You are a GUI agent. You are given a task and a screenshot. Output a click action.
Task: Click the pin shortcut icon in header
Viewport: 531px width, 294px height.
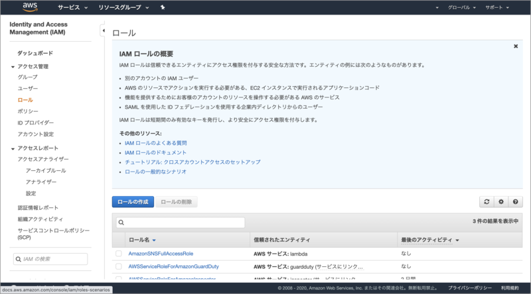(163, 7)
